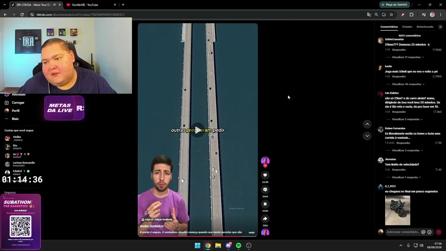Like Jhonatan's comment with 47 likes

coord(437,170)
